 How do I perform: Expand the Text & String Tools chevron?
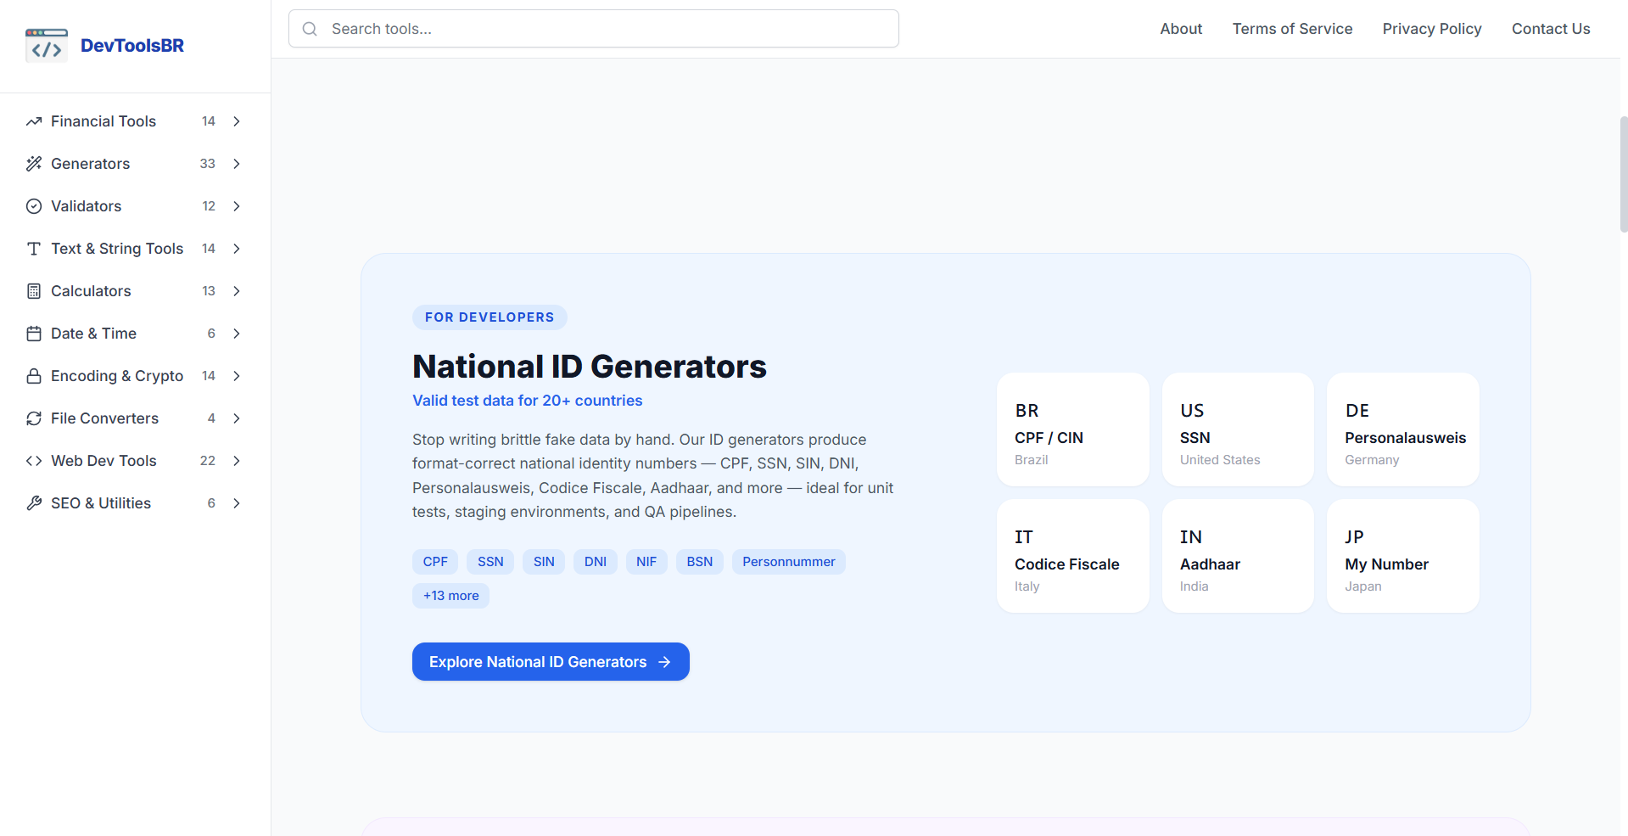tap(237, 249)
